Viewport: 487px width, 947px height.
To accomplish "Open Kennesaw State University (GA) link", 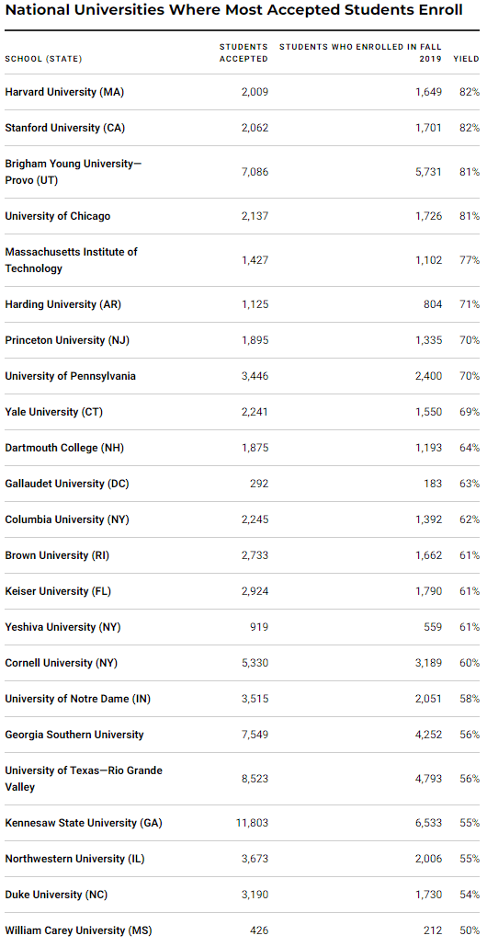I will pyautogui.click(x=84, y=823).
